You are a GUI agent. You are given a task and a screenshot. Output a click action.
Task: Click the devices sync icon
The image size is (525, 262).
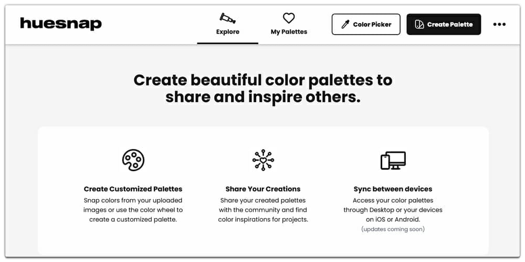[393, 160]
